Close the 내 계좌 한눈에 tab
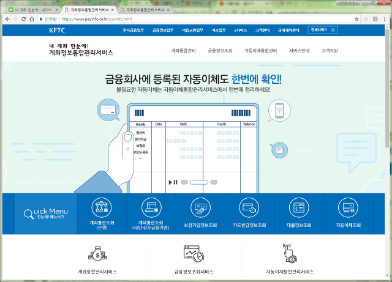Viewport: 392px width, 282px height. pos(57,10)
